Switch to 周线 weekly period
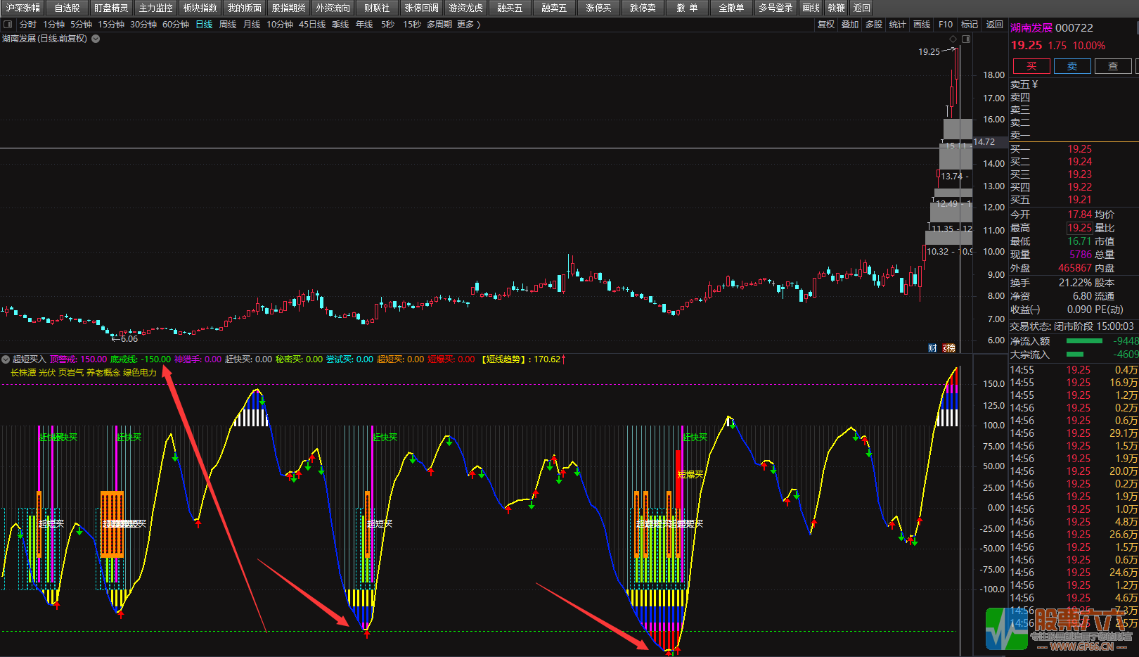This screenshot has height=657, width=1139. (x=228, y=25)
